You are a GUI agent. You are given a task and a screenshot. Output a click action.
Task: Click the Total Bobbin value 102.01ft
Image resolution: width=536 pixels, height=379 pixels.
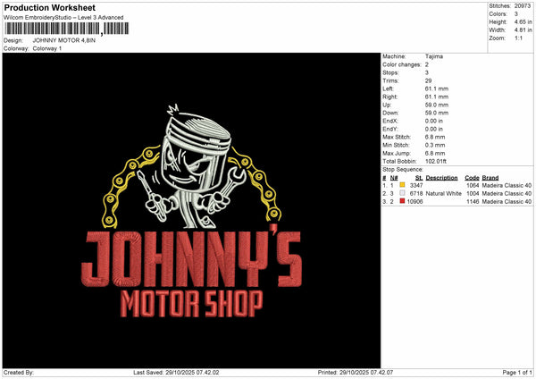tap(436, 161)
